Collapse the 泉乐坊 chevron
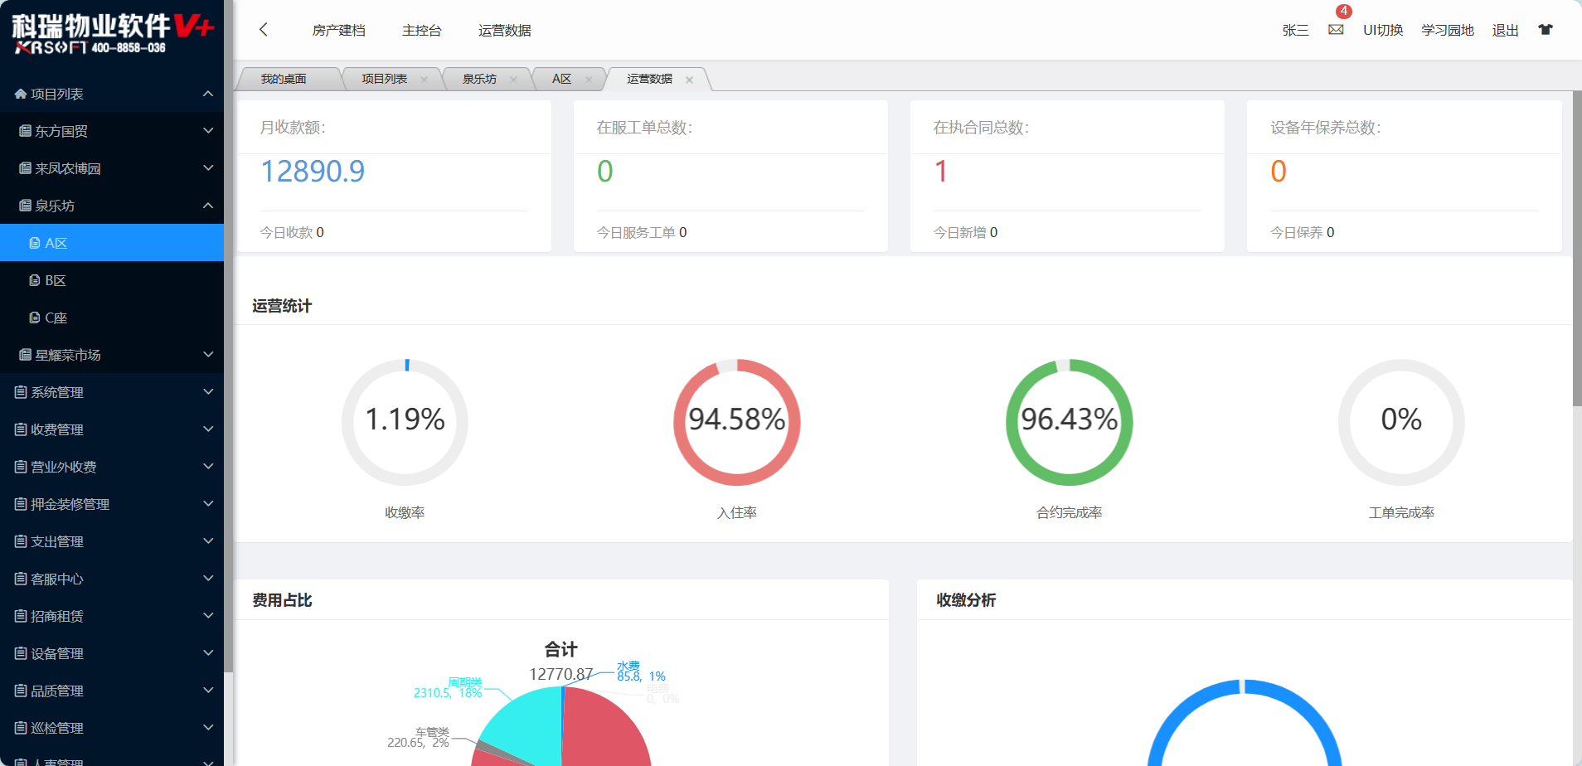This screenshot has width=1582, height=766. coord(208,206)
